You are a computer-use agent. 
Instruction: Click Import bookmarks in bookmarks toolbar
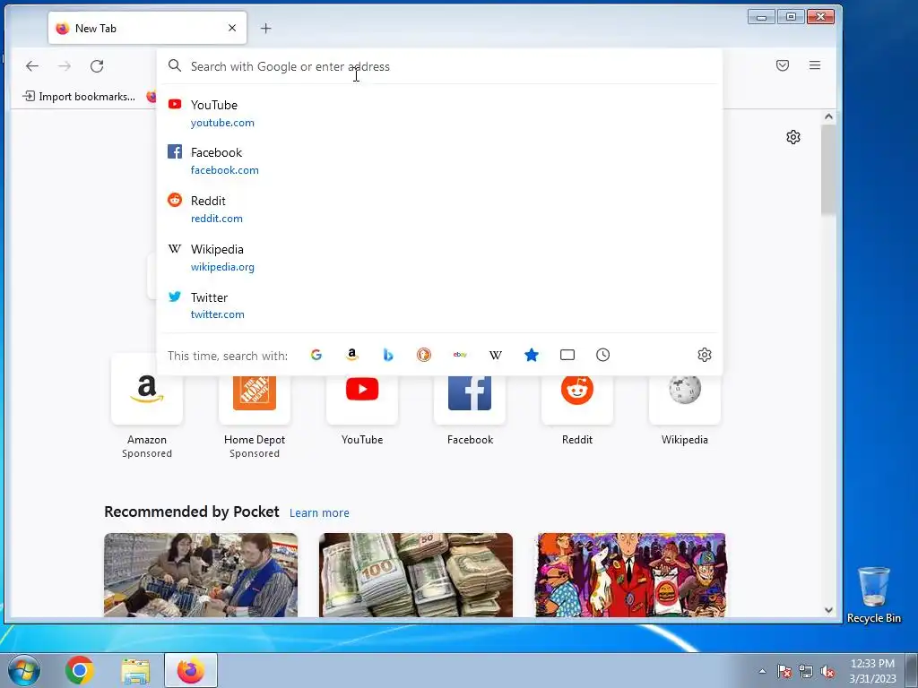point(79,97)
